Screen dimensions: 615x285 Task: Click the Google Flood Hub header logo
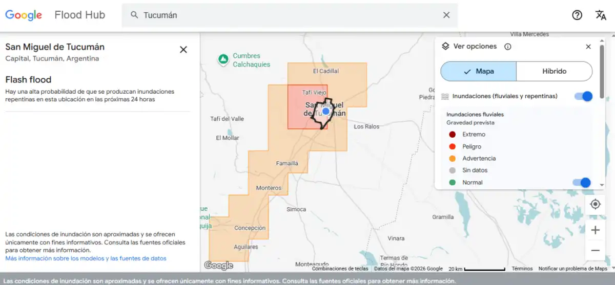tap(55, 15)
